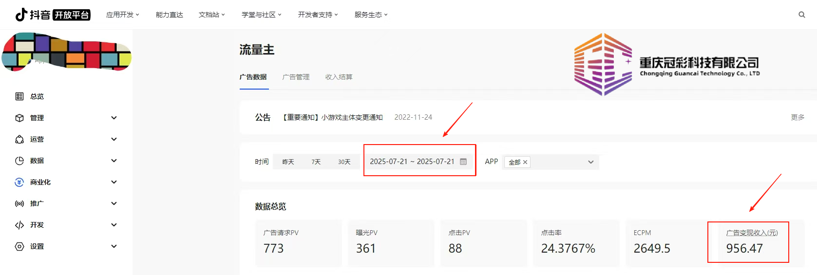The image size is (817, 275).
Task: Click the 商业化 yuan coin icon
Action: click(19, 182)
